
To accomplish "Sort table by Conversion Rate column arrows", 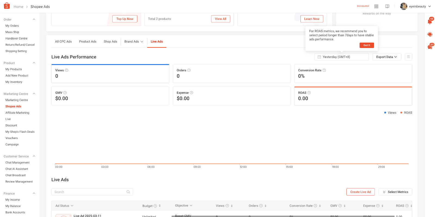I will tap(320, 206).
